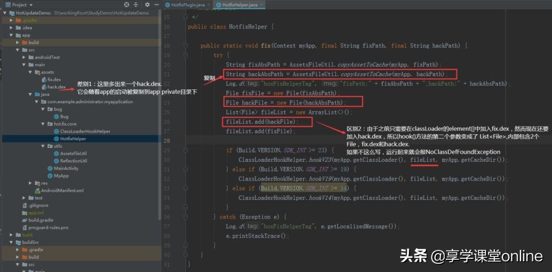552x272 pixels.
Task: Collapse the hot.fix.core package
Action: point(42,123)
